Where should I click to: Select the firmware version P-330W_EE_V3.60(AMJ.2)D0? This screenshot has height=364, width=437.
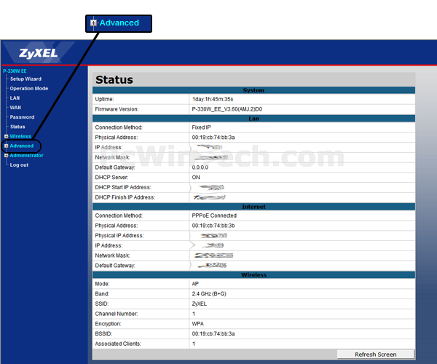[x=227, y=109]
